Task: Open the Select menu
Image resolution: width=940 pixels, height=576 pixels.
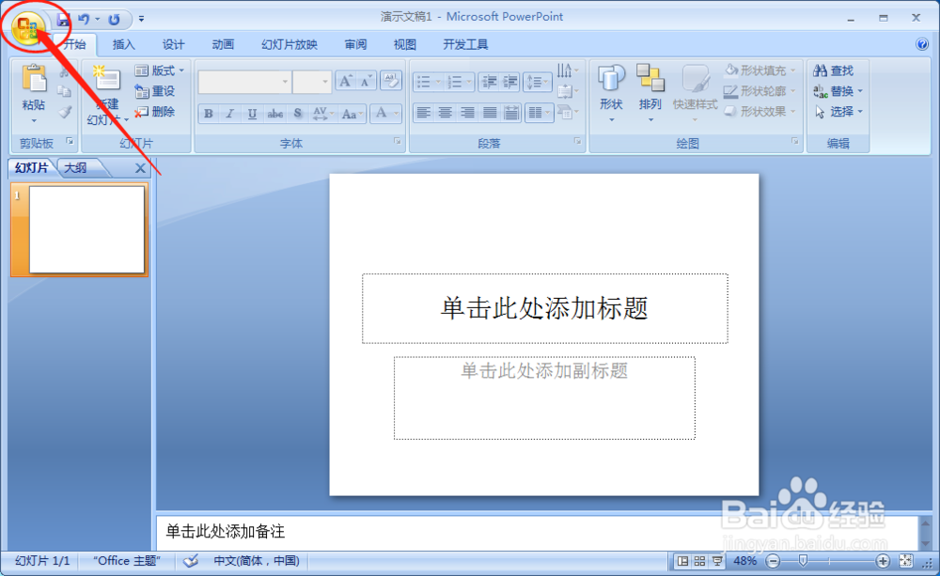Action: tap(838, 112)
